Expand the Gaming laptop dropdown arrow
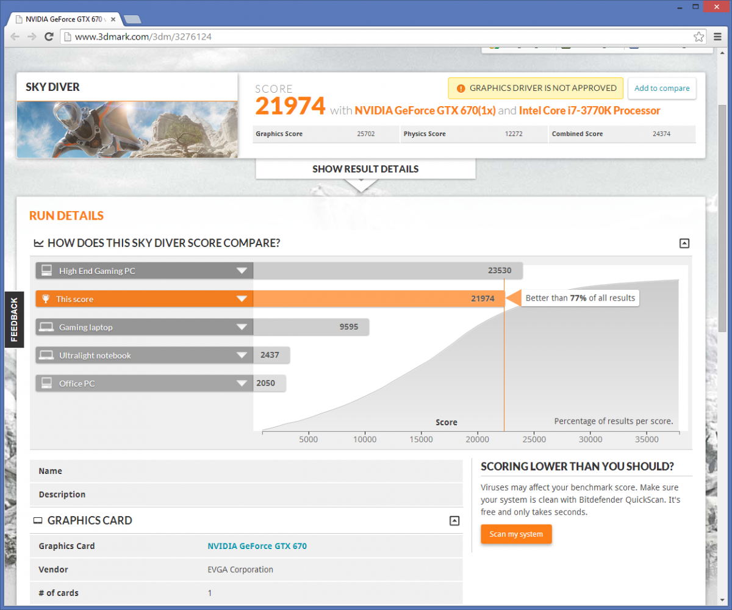This screenshot has height=610, width=732. point(242,327)
